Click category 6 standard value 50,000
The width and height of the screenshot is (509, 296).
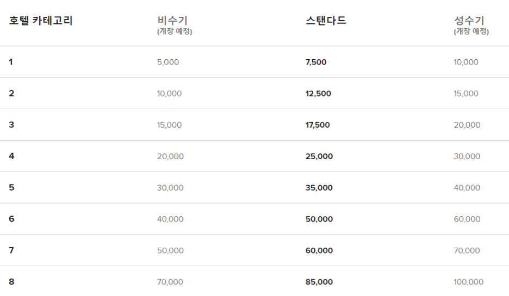coord(319,219)
